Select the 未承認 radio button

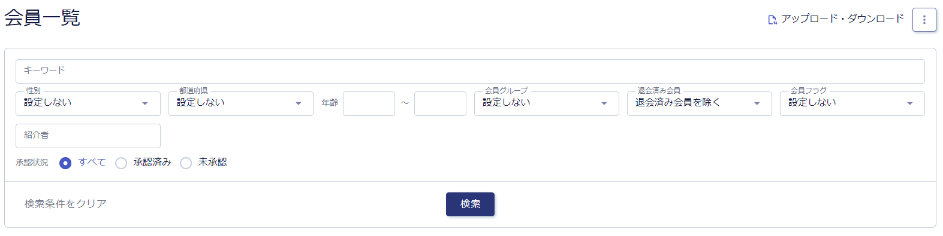(186, 163)
